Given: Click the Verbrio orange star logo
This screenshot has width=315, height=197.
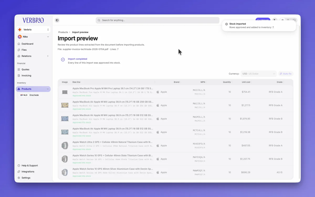Looking at the screenshot, I should [20, 30].
